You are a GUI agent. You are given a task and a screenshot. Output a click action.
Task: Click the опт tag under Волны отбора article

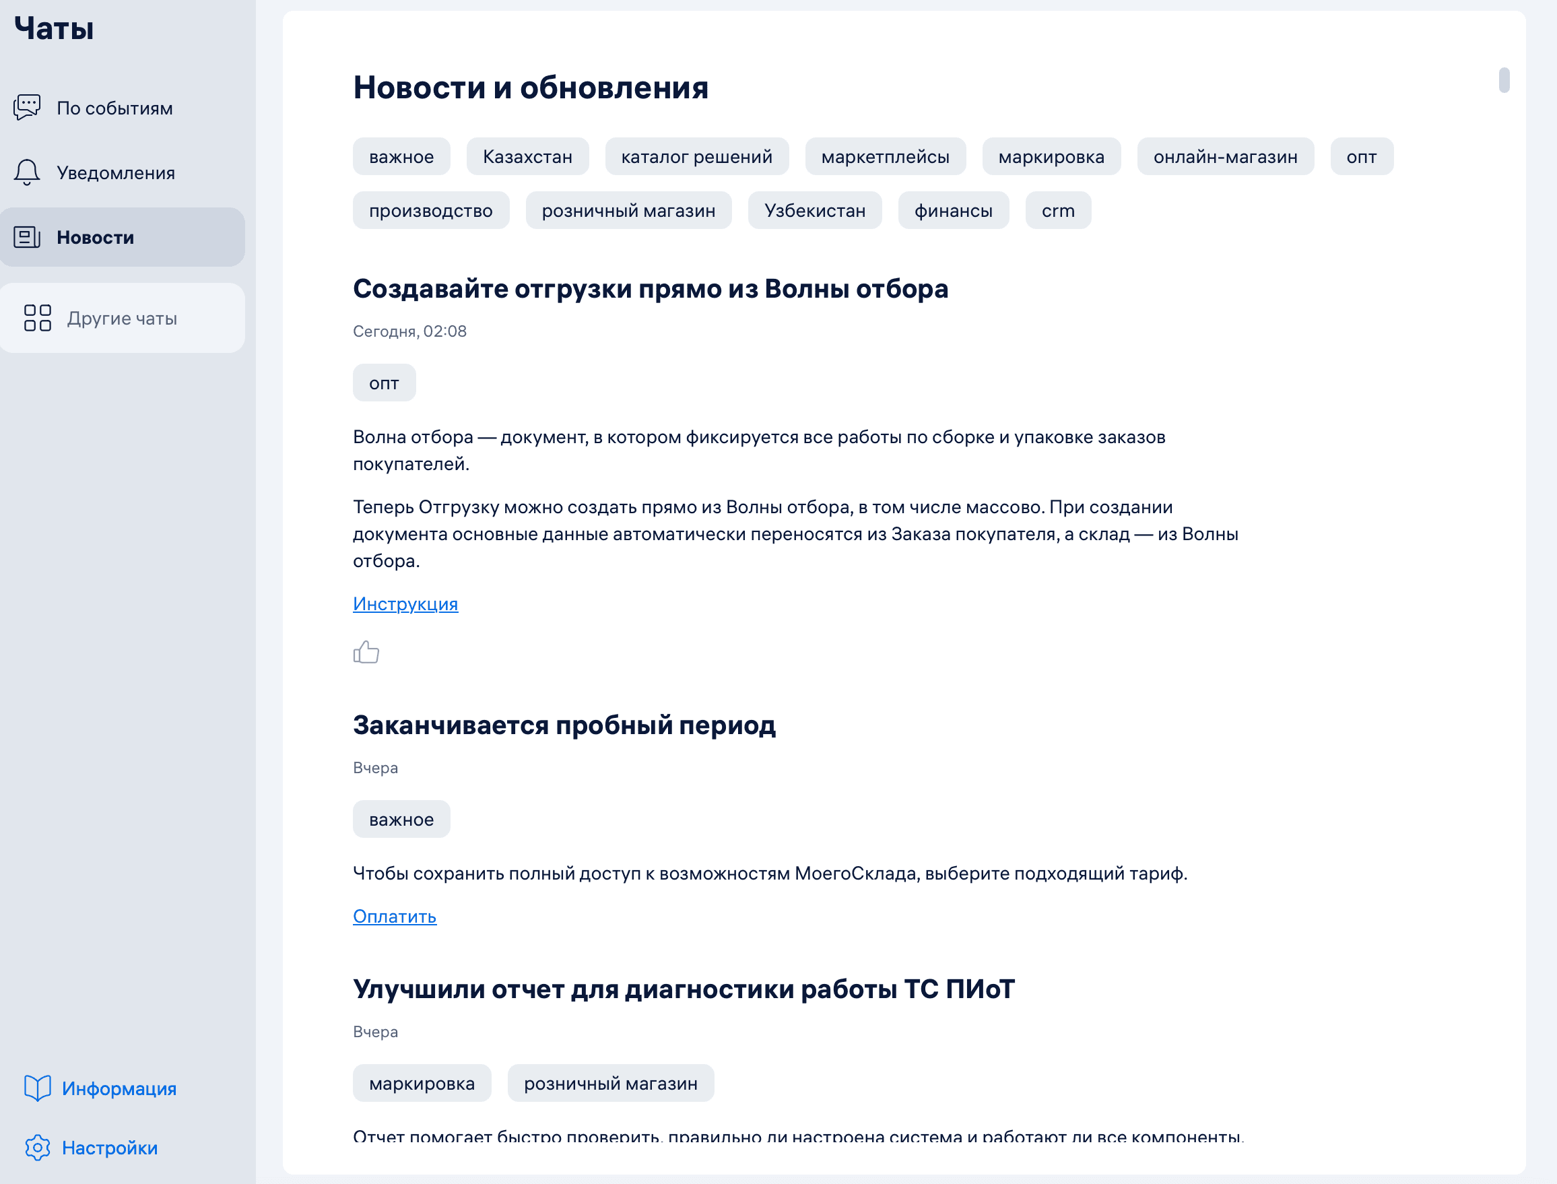(384, 383)
